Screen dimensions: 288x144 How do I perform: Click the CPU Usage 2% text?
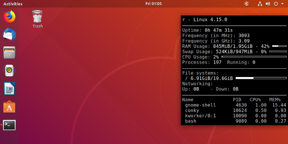[201, 57]
